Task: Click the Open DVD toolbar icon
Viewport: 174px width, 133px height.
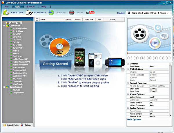Action: [6, 12]
